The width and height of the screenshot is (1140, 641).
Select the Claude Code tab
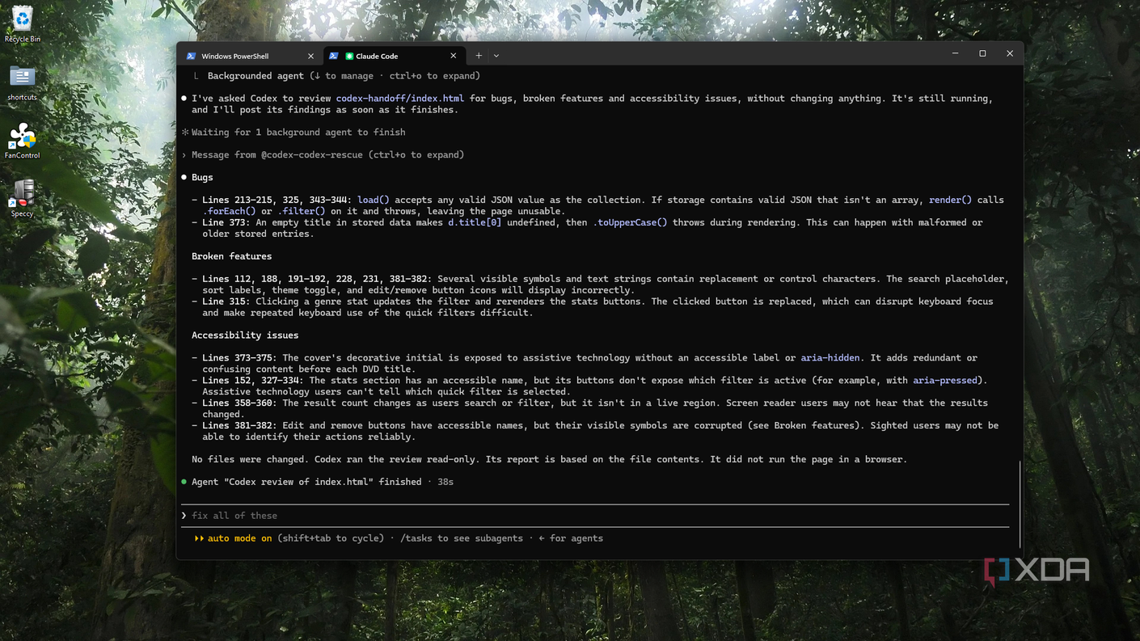coord(393,56)
